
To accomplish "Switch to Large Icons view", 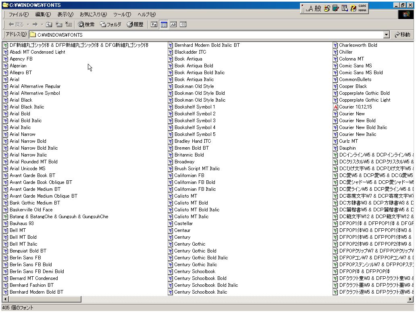I will coord(154,25).
